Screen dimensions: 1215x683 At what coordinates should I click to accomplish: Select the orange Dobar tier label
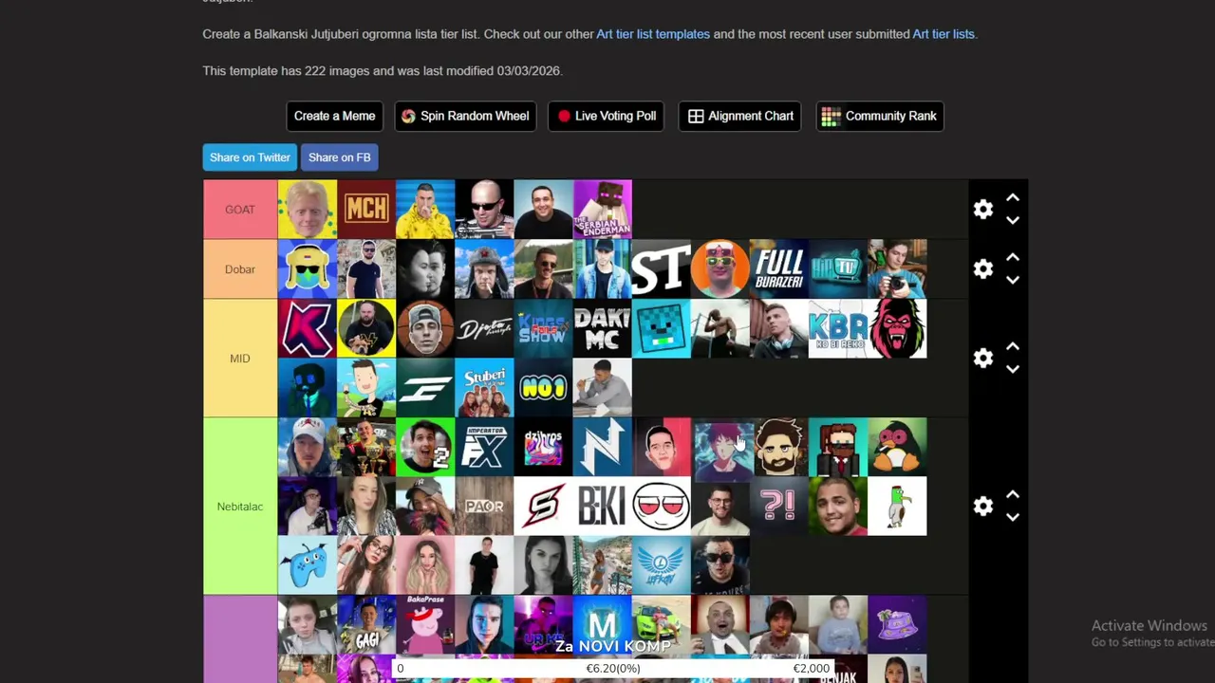click(240, 269)
